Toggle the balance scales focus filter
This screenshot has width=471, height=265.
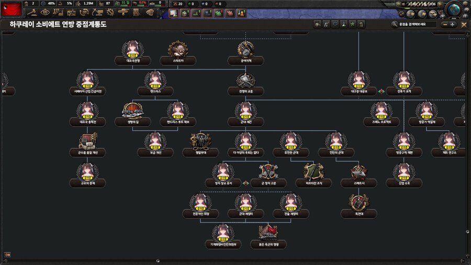click(334, 24)
